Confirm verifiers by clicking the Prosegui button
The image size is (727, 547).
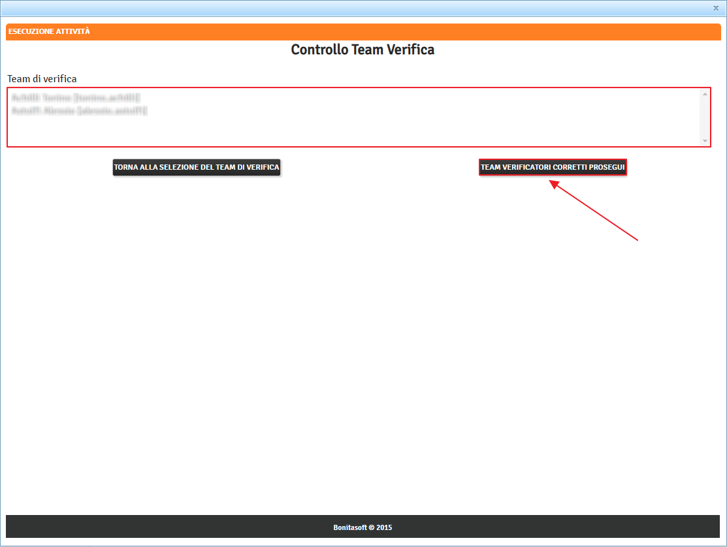[x=553, y=167]
